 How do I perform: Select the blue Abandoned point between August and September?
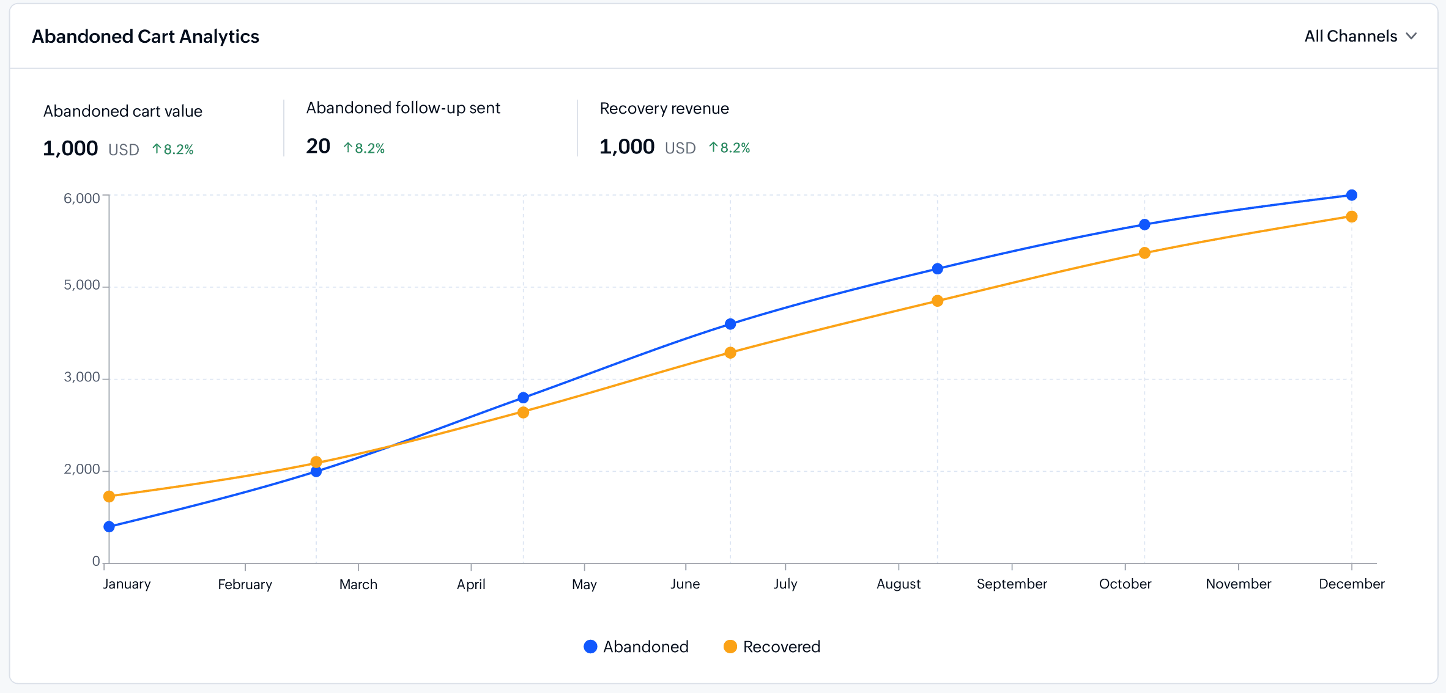(x=938, y=269)
